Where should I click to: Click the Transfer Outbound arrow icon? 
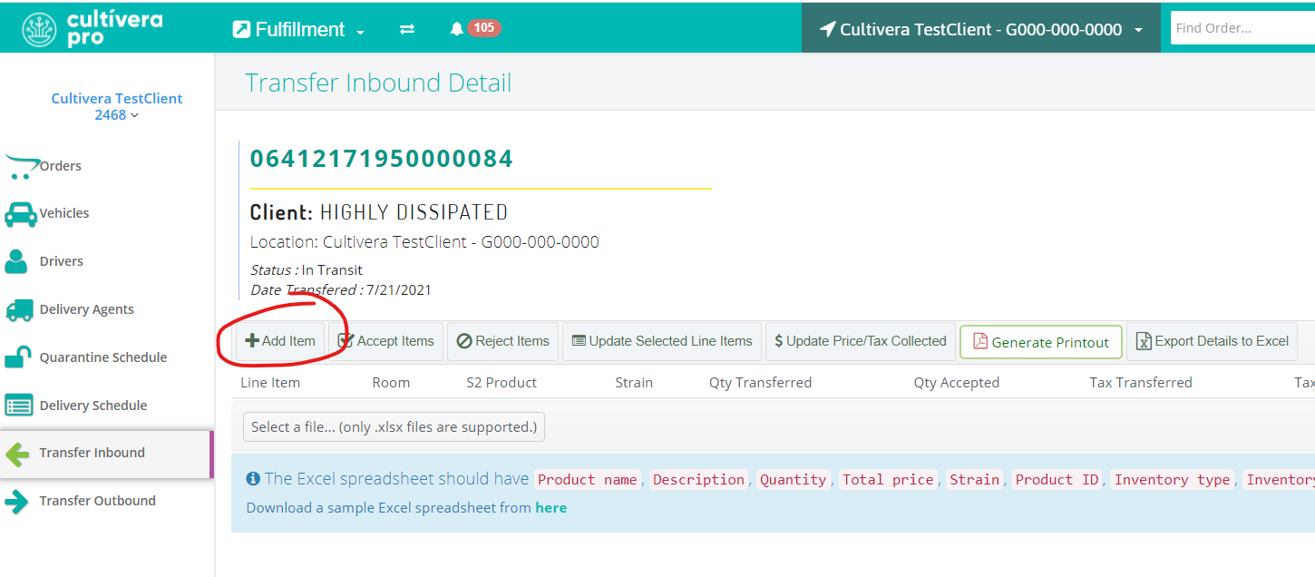(x=16, y=502)
